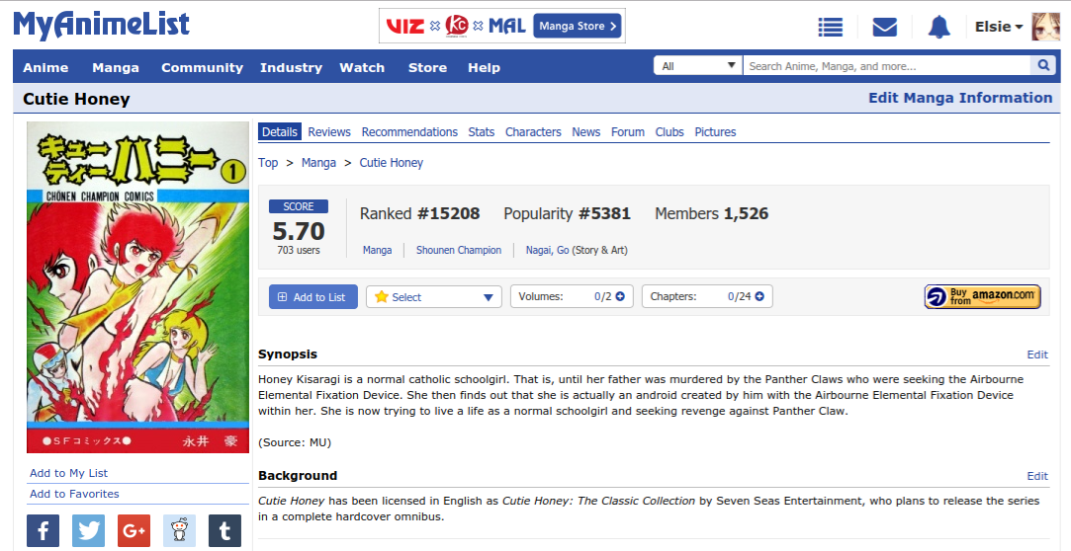Share on Tumblr icon
Image resolution: width=1071 pixels, height=551 pixels.
point(224,530)
